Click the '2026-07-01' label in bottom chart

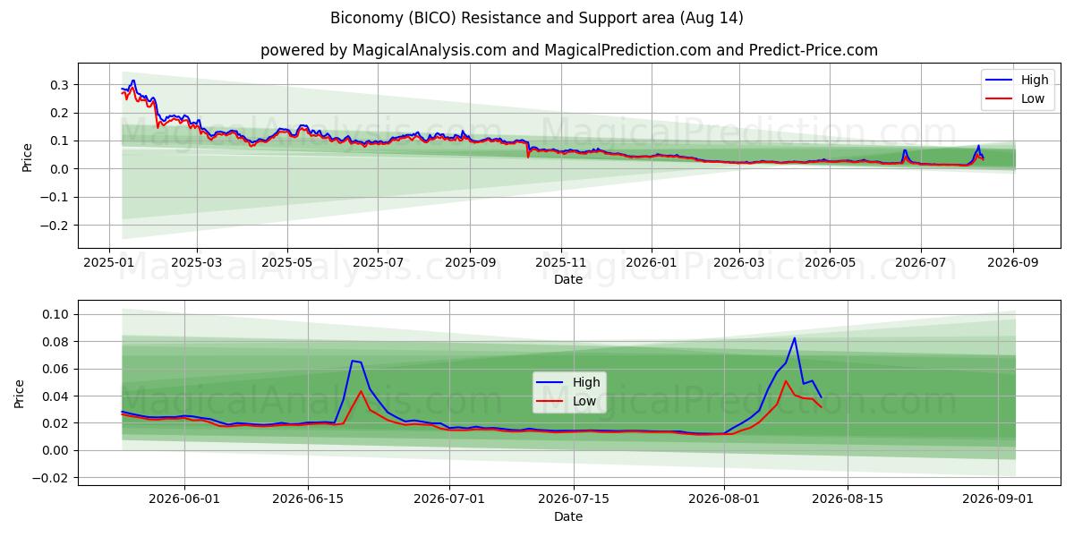(x=448, y=501)
